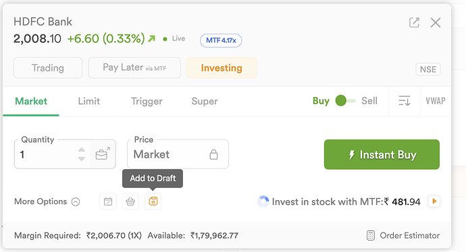Click the Instant Buy button

tap(382, 154)
